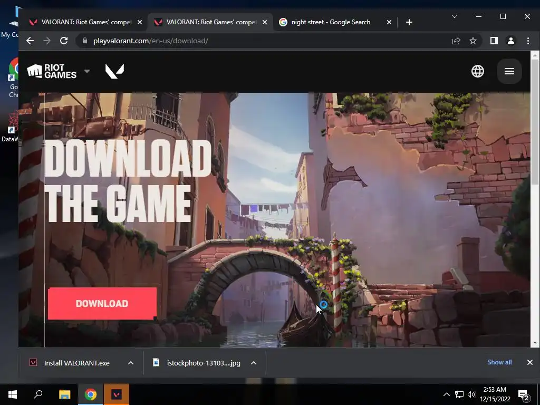Go back with browser back arrow
The width and height of the screenshot is (540, 405).
pos(30,41)
